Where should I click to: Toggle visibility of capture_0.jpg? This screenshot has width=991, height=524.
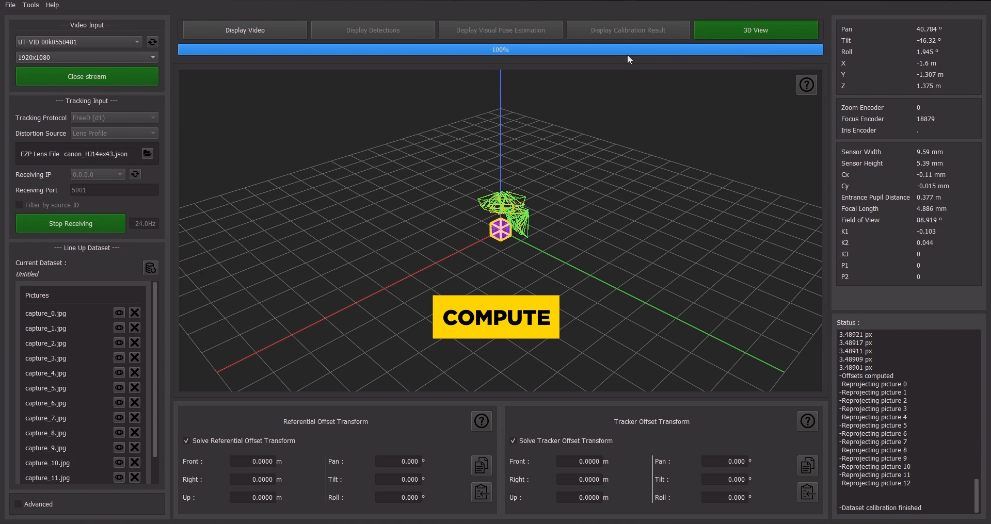click(119, 313)
